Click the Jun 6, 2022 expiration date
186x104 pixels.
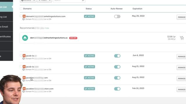(138, 55)
